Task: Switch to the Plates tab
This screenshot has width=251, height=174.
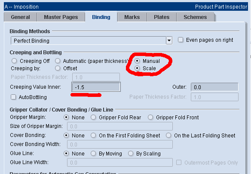Action: tap(162, 17)
